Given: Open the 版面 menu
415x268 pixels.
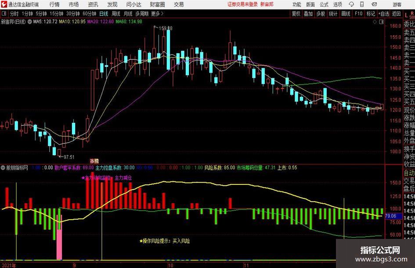Looking at the screenshot, I should click(310, 4).
